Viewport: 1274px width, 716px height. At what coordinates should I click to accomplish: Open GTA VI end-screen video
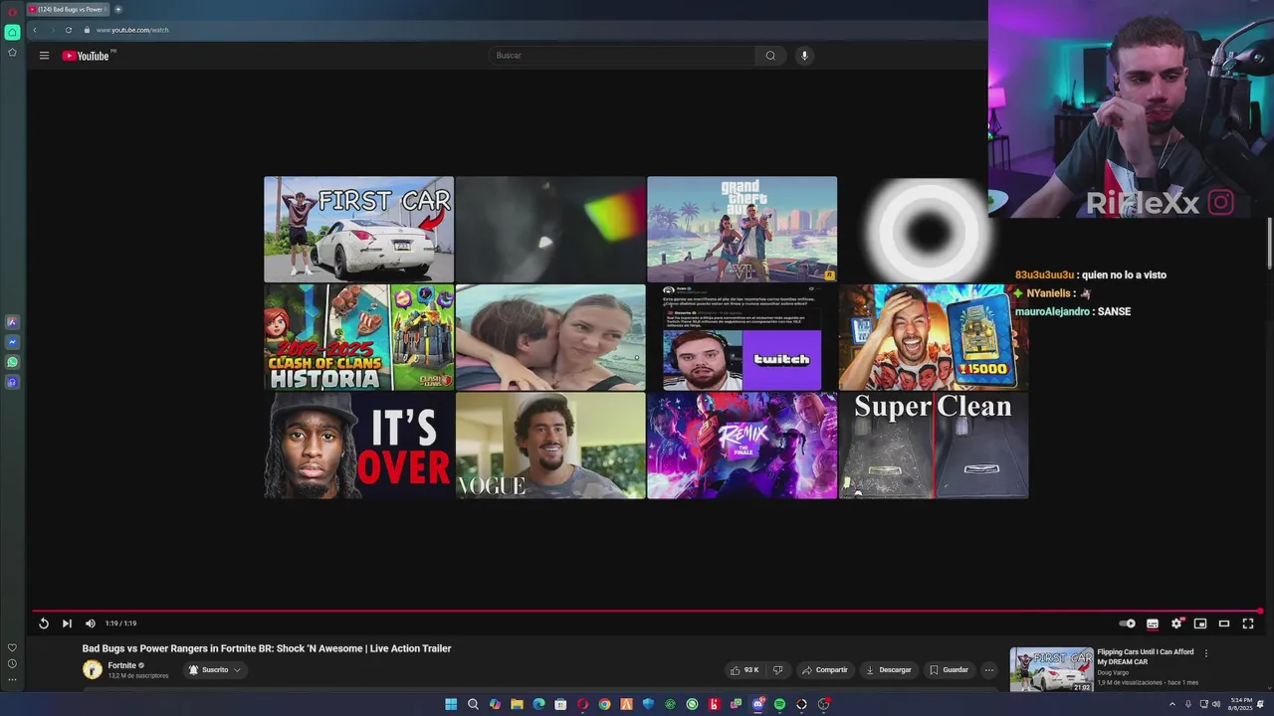click(742, 230)
